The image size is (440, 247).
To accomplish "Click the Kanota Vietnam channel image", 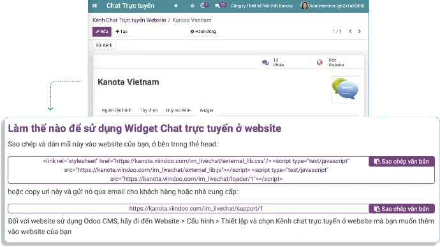I will [x=345, y=89].
